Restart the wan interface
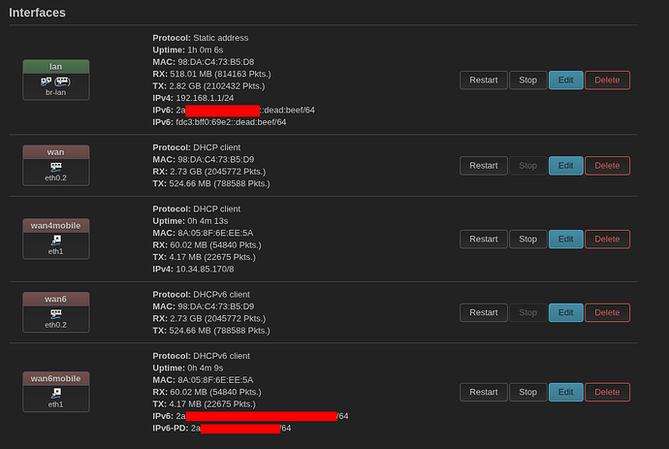 (x=484, y=166)
